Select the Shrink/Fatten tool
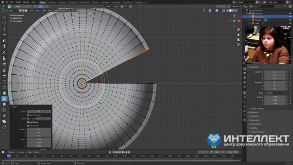This screenshot has width=293, height=165. coord(4,115)
